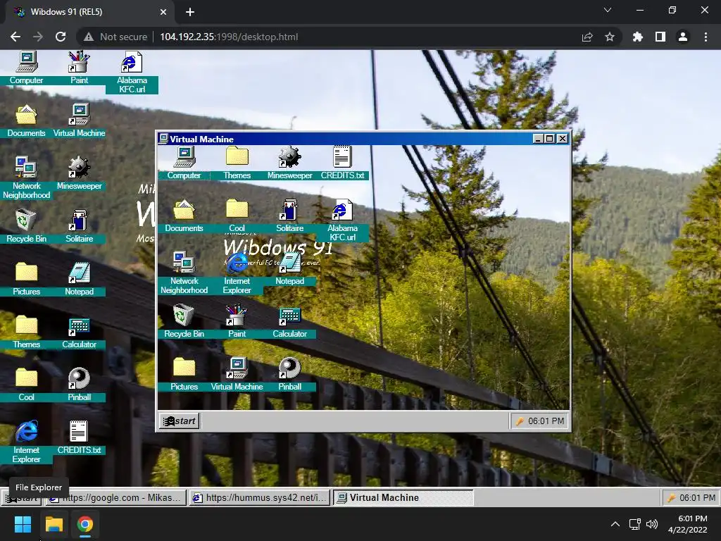
Task: Toggle the browser side panel
Action: click(x=660, y=37)
